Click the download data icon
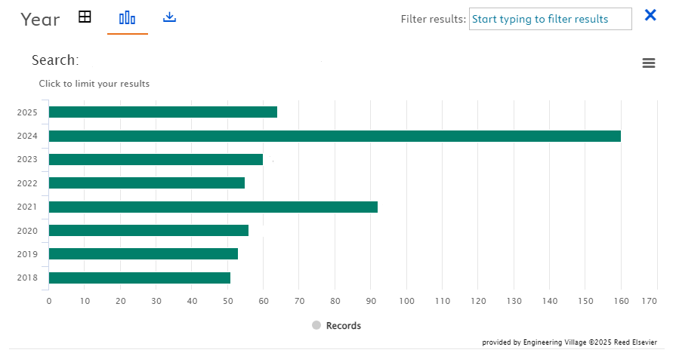This screenshot has height=359, width=676. pos(169,17)
